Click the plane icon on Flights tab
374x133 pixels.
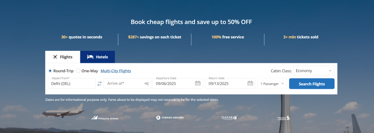pos(55,57)
